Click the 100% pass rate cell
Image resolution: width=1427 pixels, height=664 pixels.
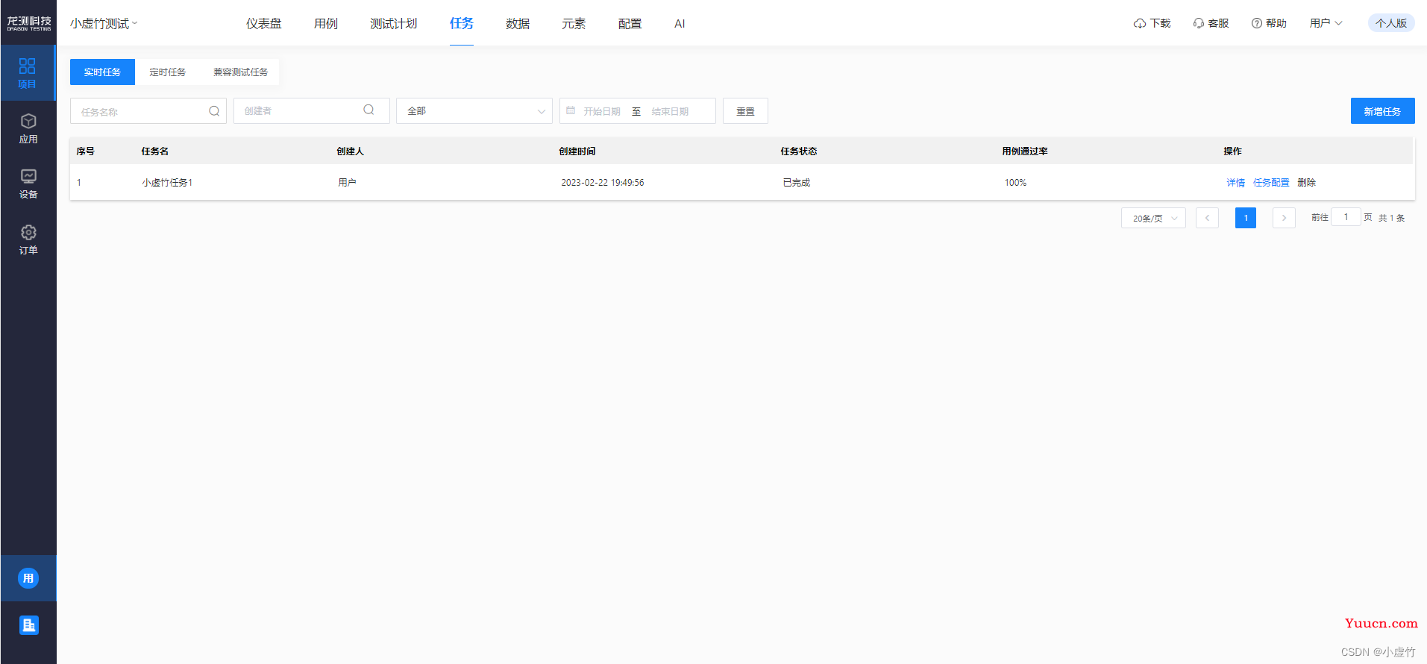1015,183
